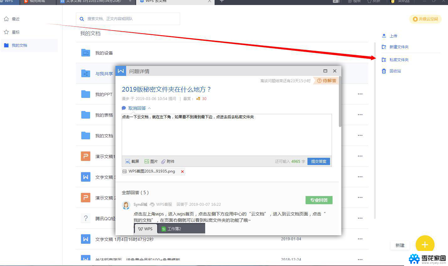The height and width of the screenshot is (266, 448).
Task: Submit the answer with 提交答案
Action: click(x=318, y=162)
